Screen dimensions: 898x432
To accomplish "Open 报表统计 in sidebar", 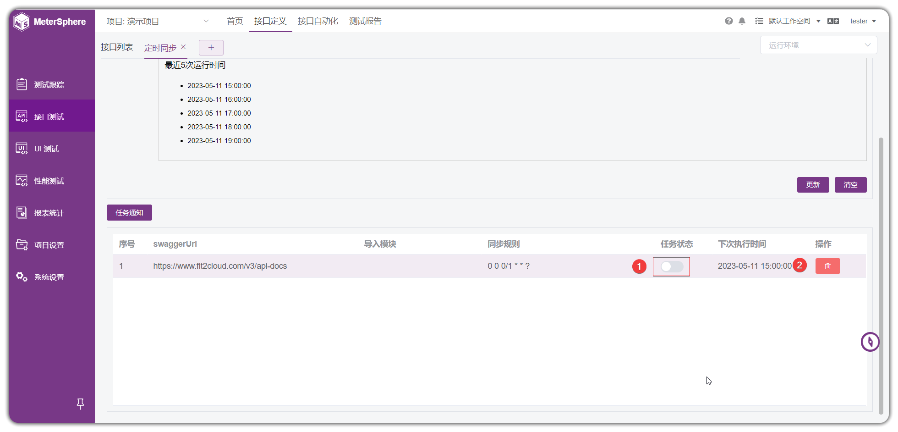I will point(52,213).
